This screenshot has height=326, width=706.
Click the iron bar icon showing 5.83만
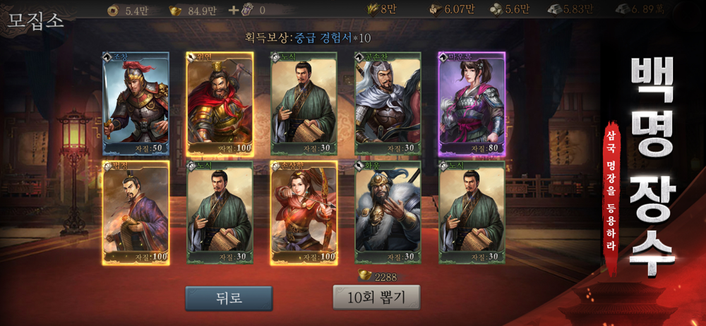tap(555, 9)
